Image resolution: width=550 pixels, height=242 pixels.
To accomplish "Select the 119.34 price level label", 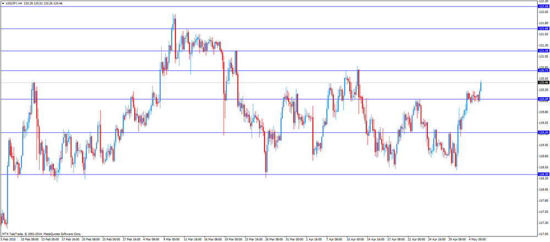I will point(543,132).
